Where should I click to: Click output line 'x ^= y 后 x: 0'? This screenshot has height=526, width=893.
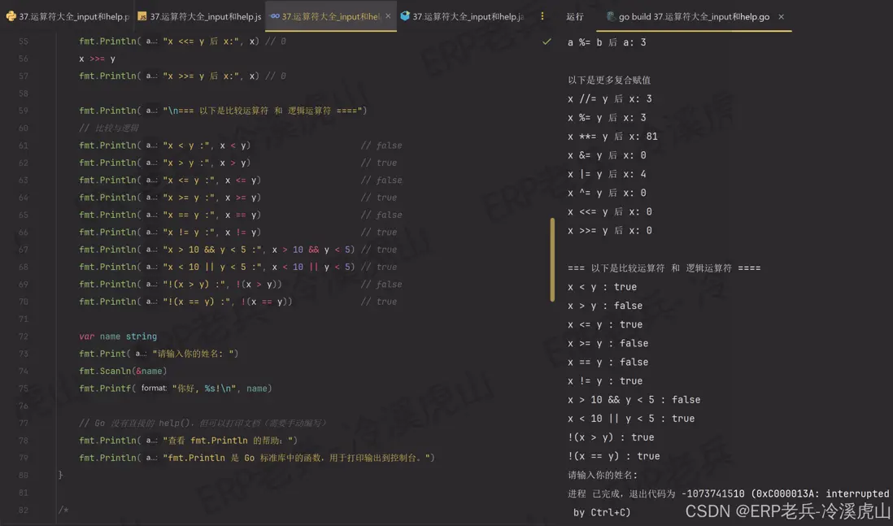tap(607, 193)
